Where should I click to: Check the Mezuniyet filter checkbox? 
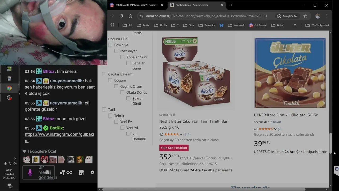pyautogui.click(x=116, y=51)
